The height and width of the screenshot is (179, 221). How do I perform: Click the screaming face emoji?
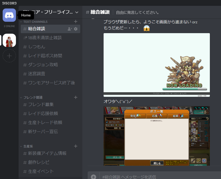point(147,28)
